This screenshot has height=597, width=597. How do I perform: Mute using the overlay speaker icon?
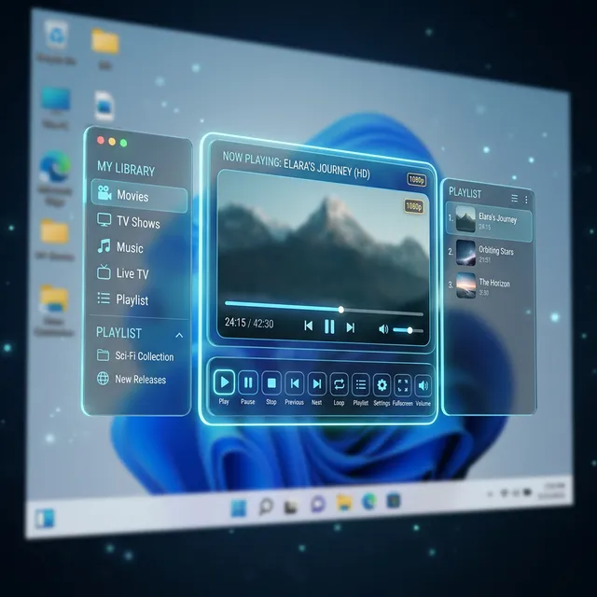point(383,329)
